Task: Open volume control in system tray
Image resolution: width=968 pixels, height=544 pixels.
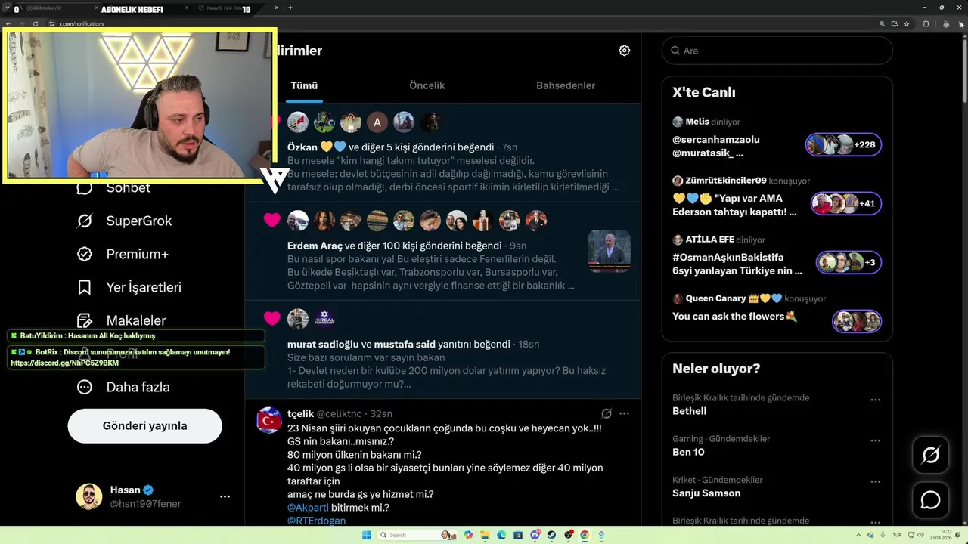Action: click(x=920, y=535)
